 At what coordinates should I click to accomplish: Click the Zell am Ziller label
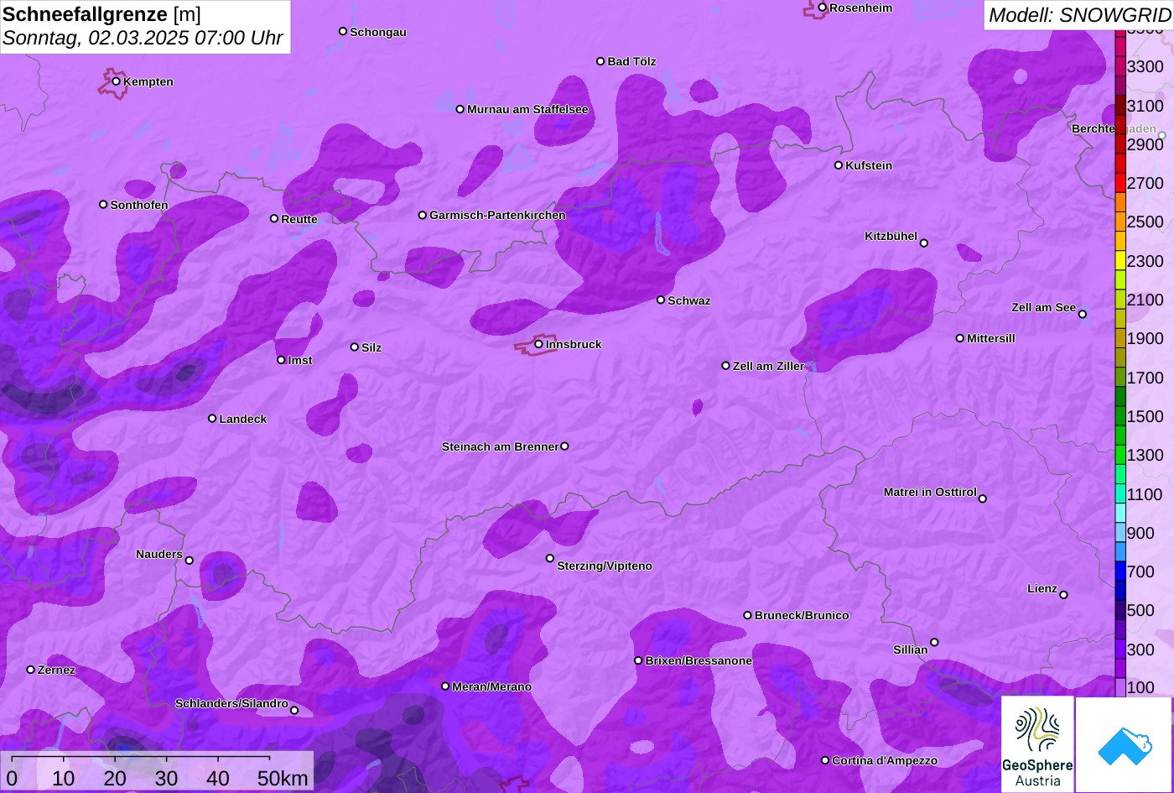pyautogui.click(x=768, y=367)
